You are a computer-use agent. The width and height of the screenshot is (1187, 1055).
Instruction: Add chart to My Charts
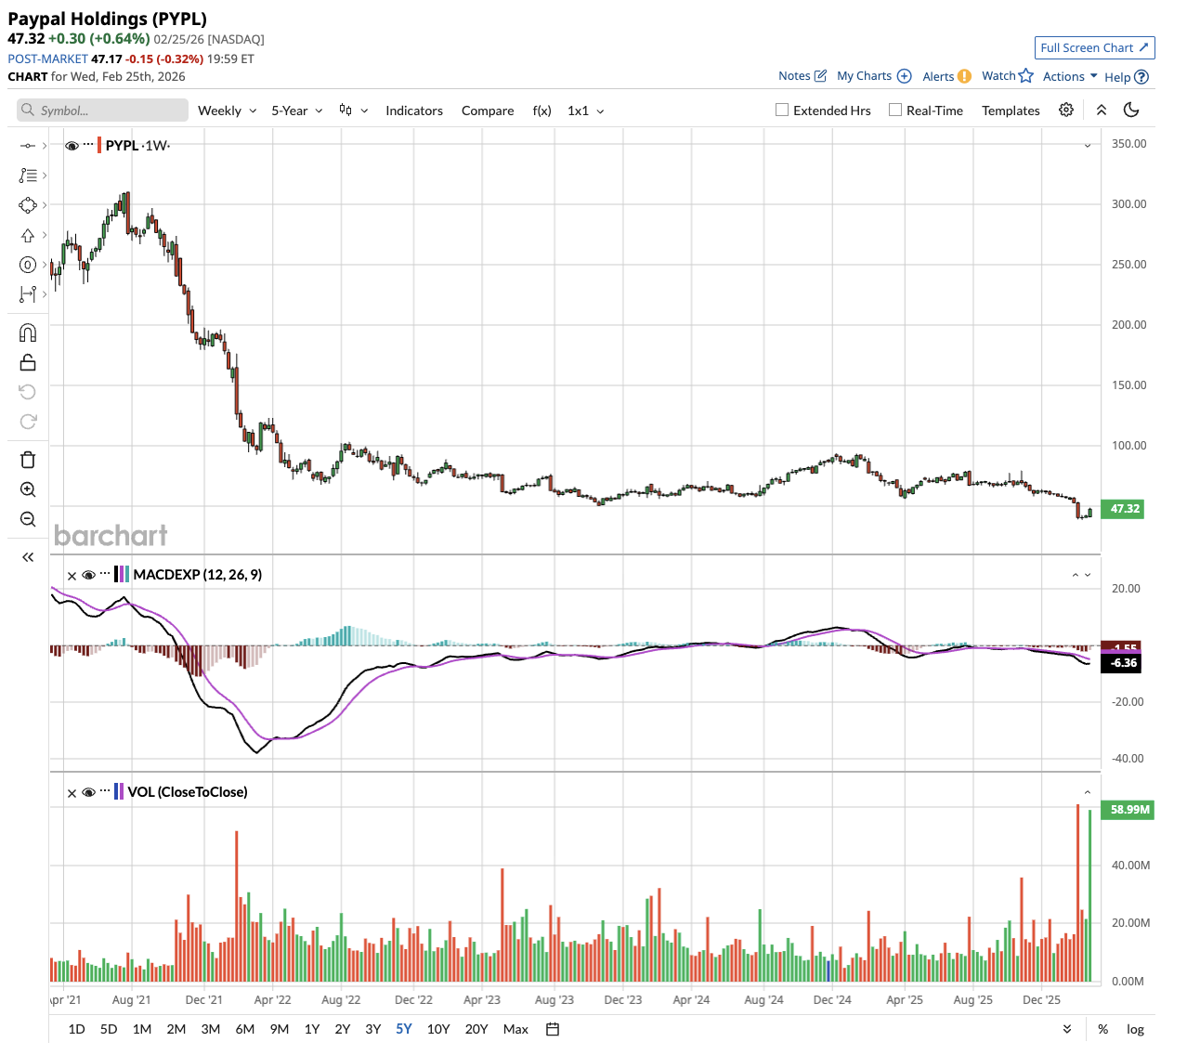[874, 76]
